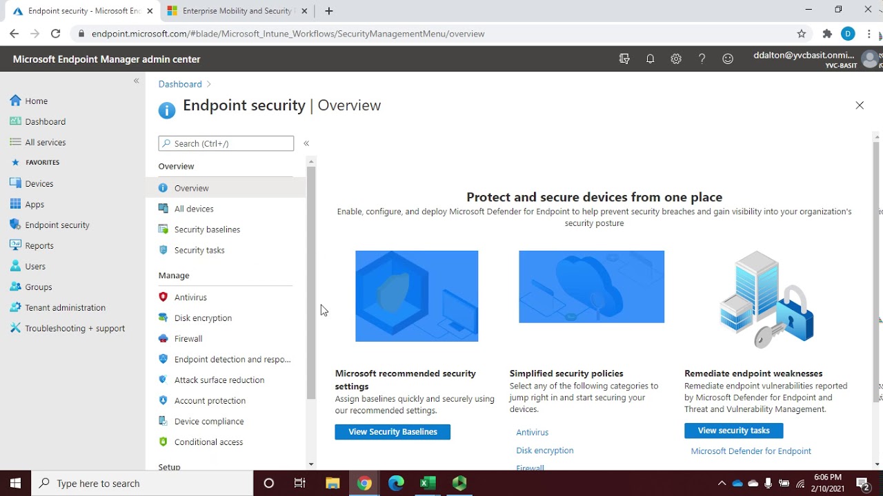Open Microsoft Edge from taskbar
This screenshot has height=496, width=883.
[x=396, y=483]
